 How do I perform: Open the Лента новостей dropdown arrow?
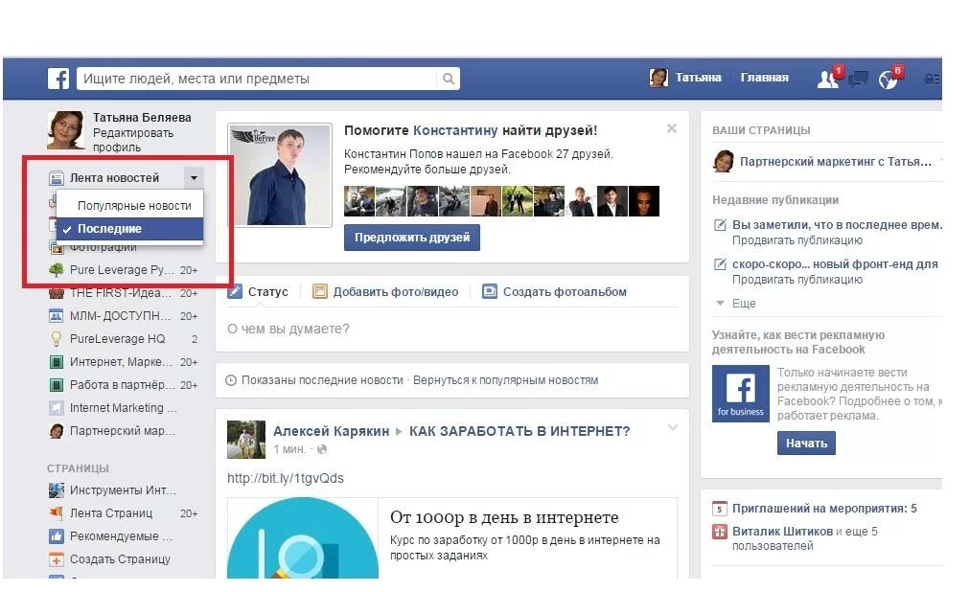click(x=194, y=178)
